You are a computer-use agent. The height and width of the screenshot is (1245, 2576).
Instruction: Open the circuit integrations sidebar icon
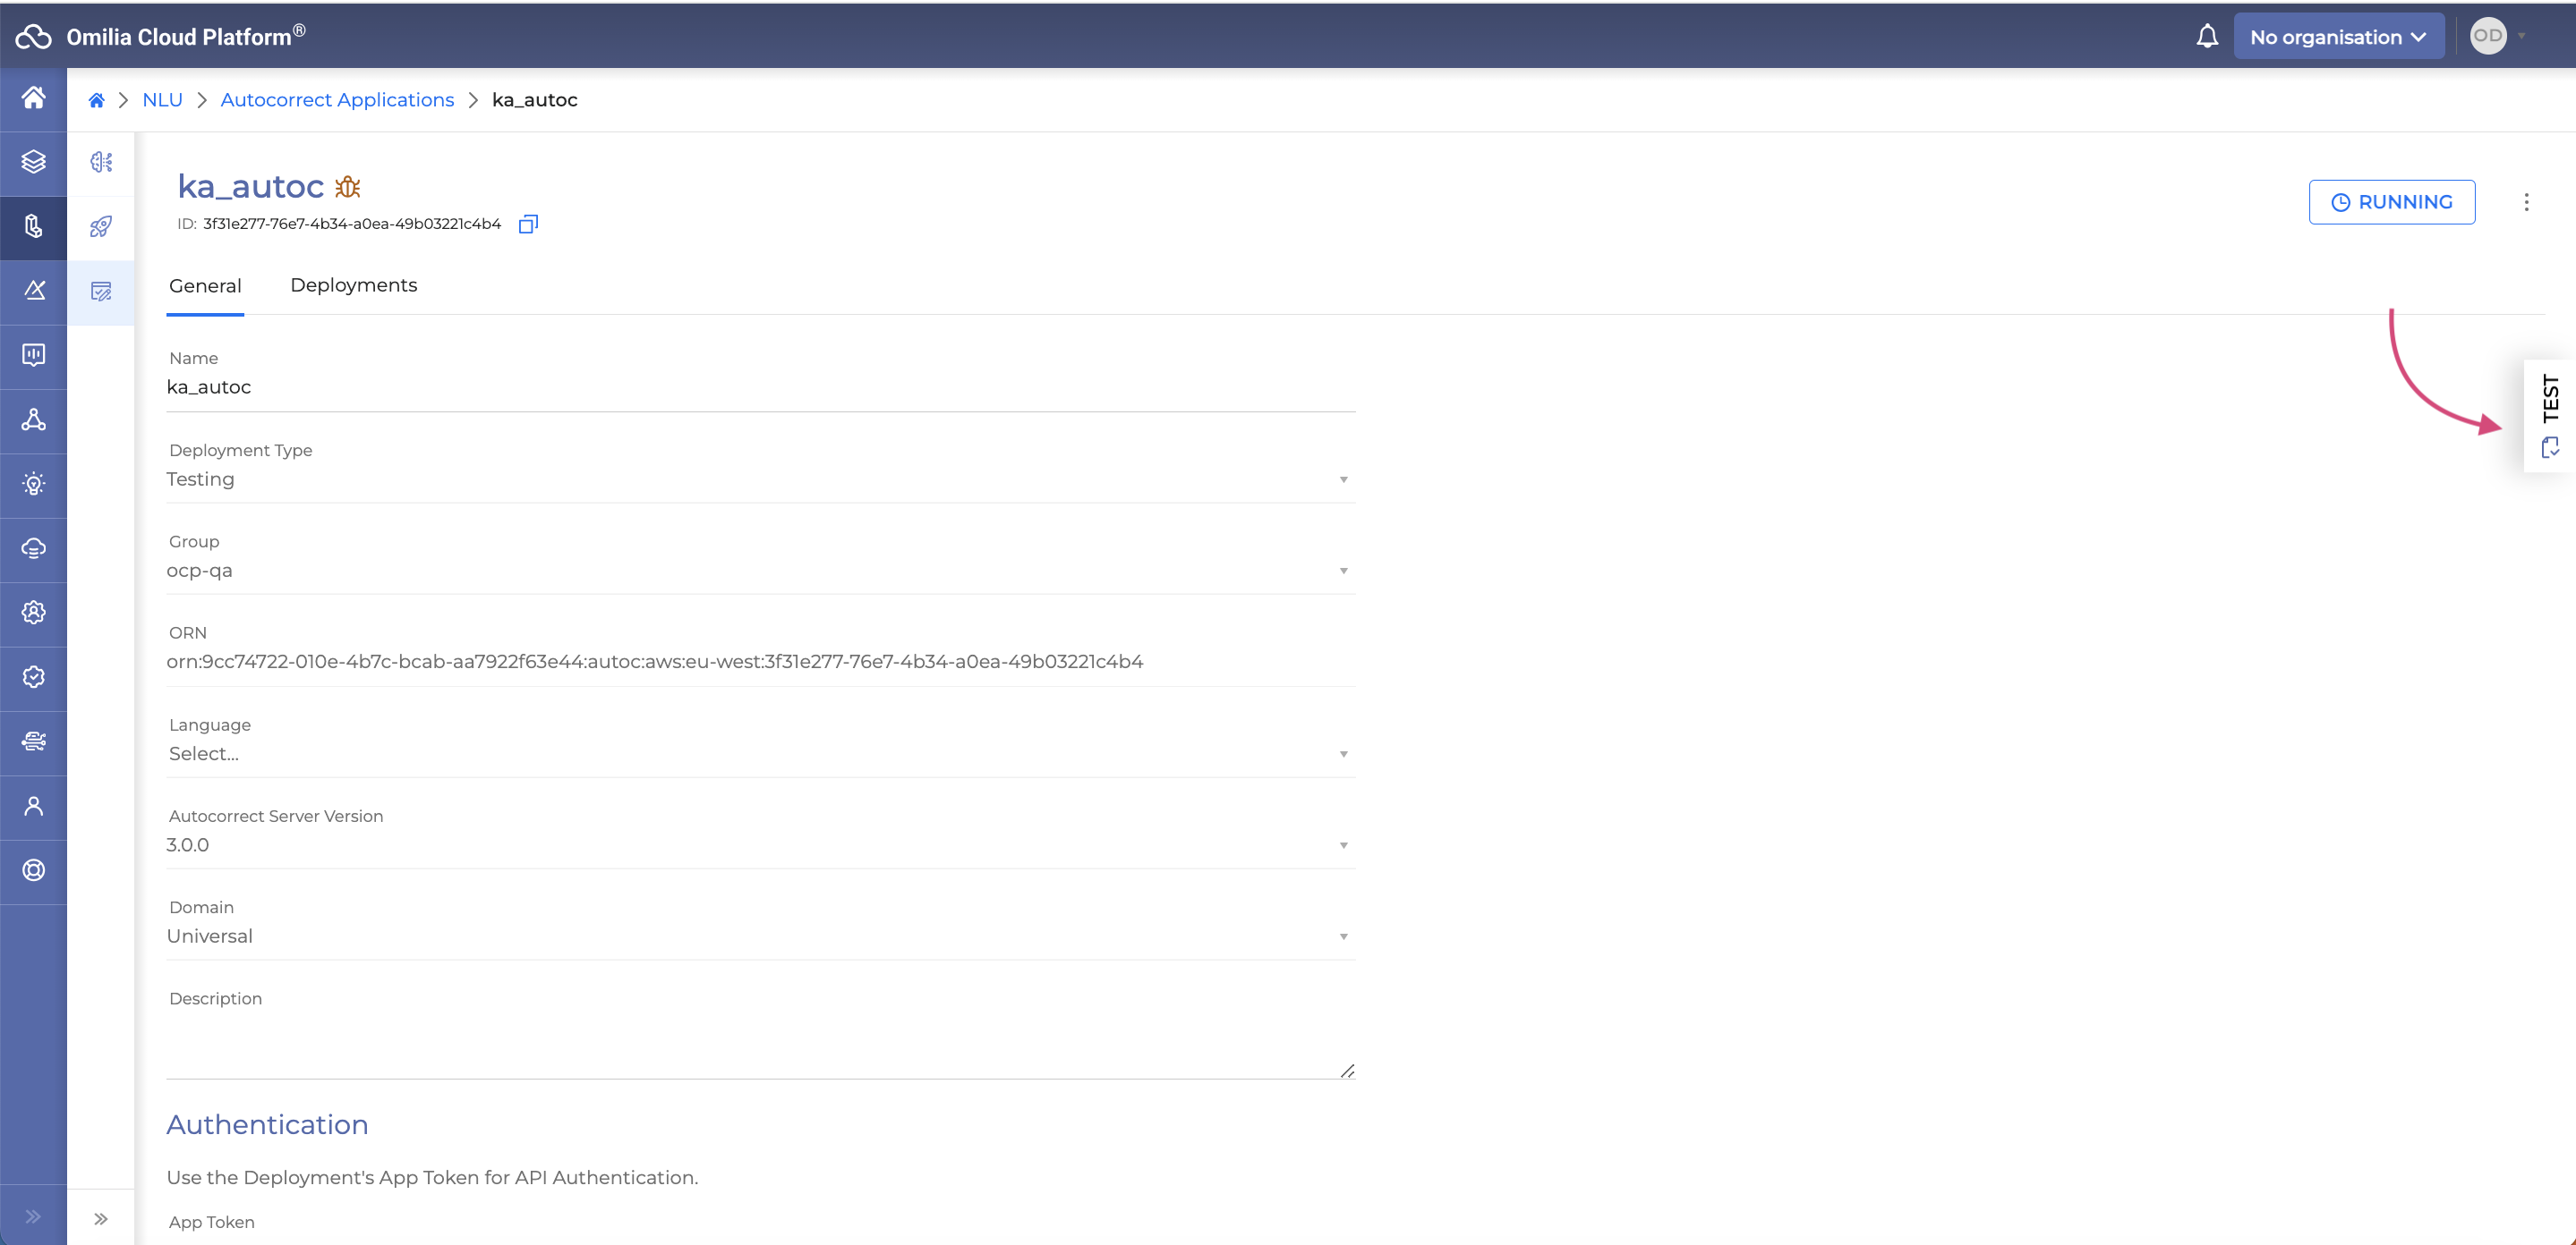pos(33,741)
